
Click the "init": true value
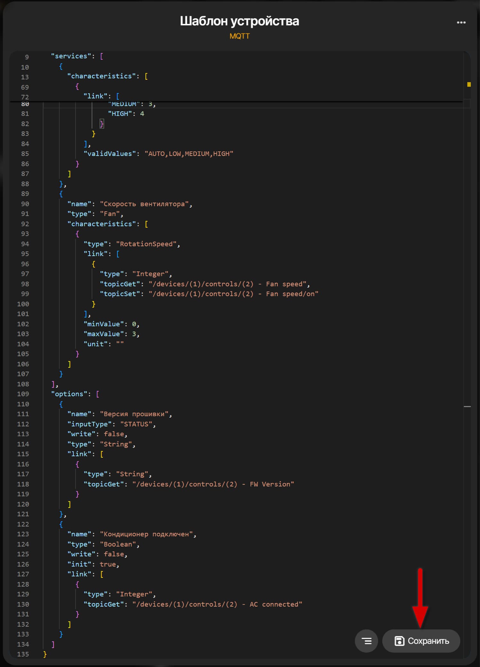pyautogui.click(x=108, y=564)
